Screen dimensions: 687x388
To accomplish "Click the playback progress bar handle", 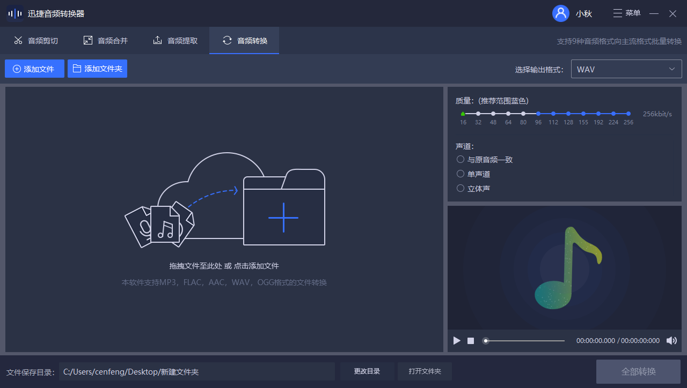I will [x=486, y=341].
